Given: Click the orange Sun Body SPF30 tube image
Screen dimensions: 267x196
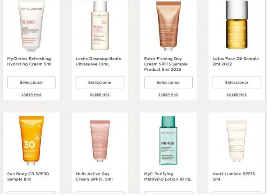Looking at the screenshot, I should 32,140.
